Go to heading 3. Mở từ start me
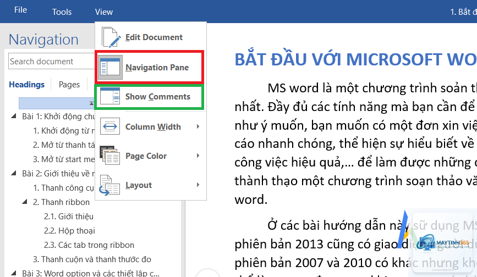The image size is (477, 277). (x=64, y=159)
